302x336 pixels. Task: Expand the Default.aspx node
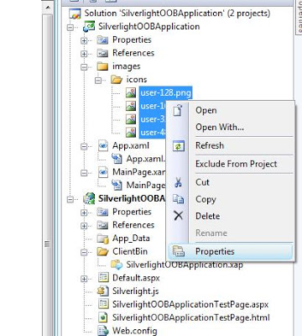pyautogui.click(x=84, y=279)
